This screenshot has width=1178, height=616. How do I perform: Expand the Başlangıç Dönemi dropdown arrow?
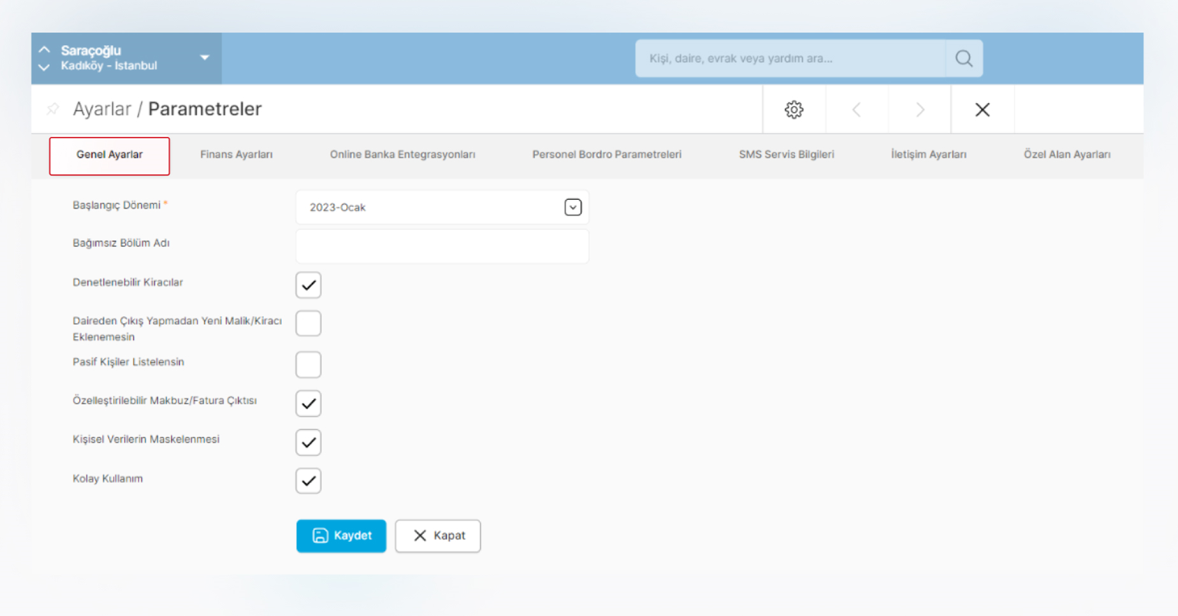click(x=572, y=207)
